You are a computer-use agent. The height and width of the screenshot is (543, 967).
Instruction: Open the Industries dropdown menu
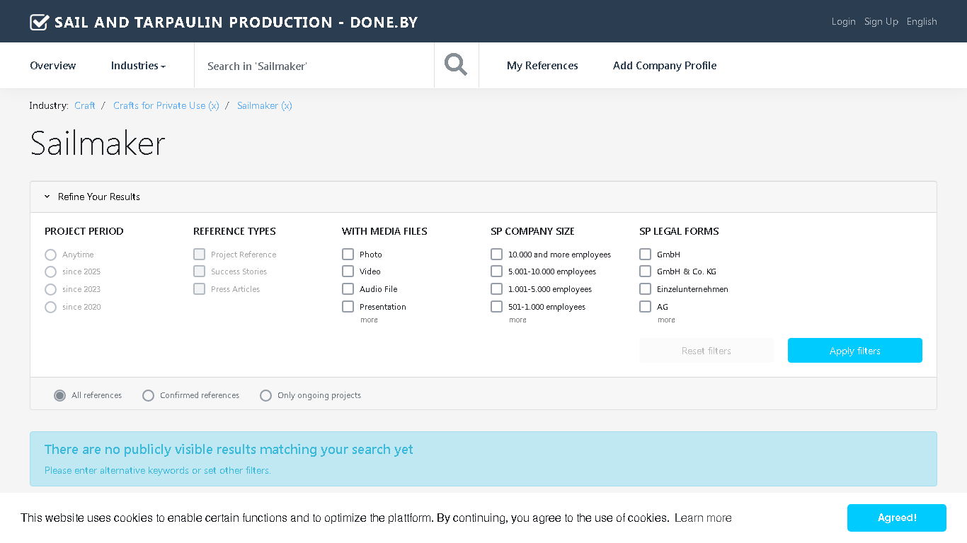tap(138, 66)
